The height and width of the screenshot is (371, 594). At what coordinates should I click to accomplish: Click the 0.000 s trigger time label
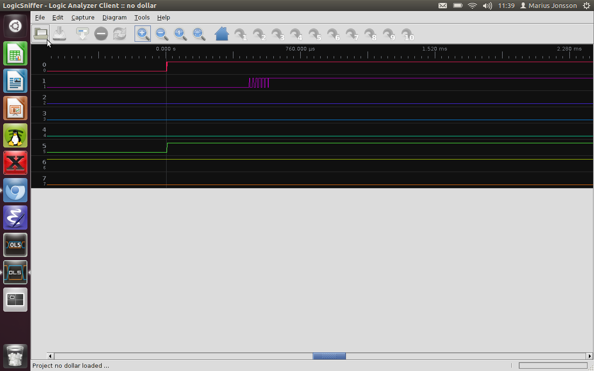166,49
